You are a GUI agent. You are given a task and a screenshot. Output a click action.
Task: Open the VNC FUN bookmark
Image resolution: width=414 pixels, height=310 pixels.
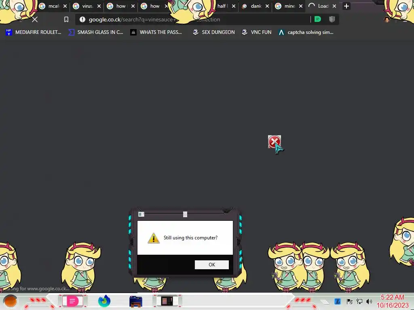256,32
